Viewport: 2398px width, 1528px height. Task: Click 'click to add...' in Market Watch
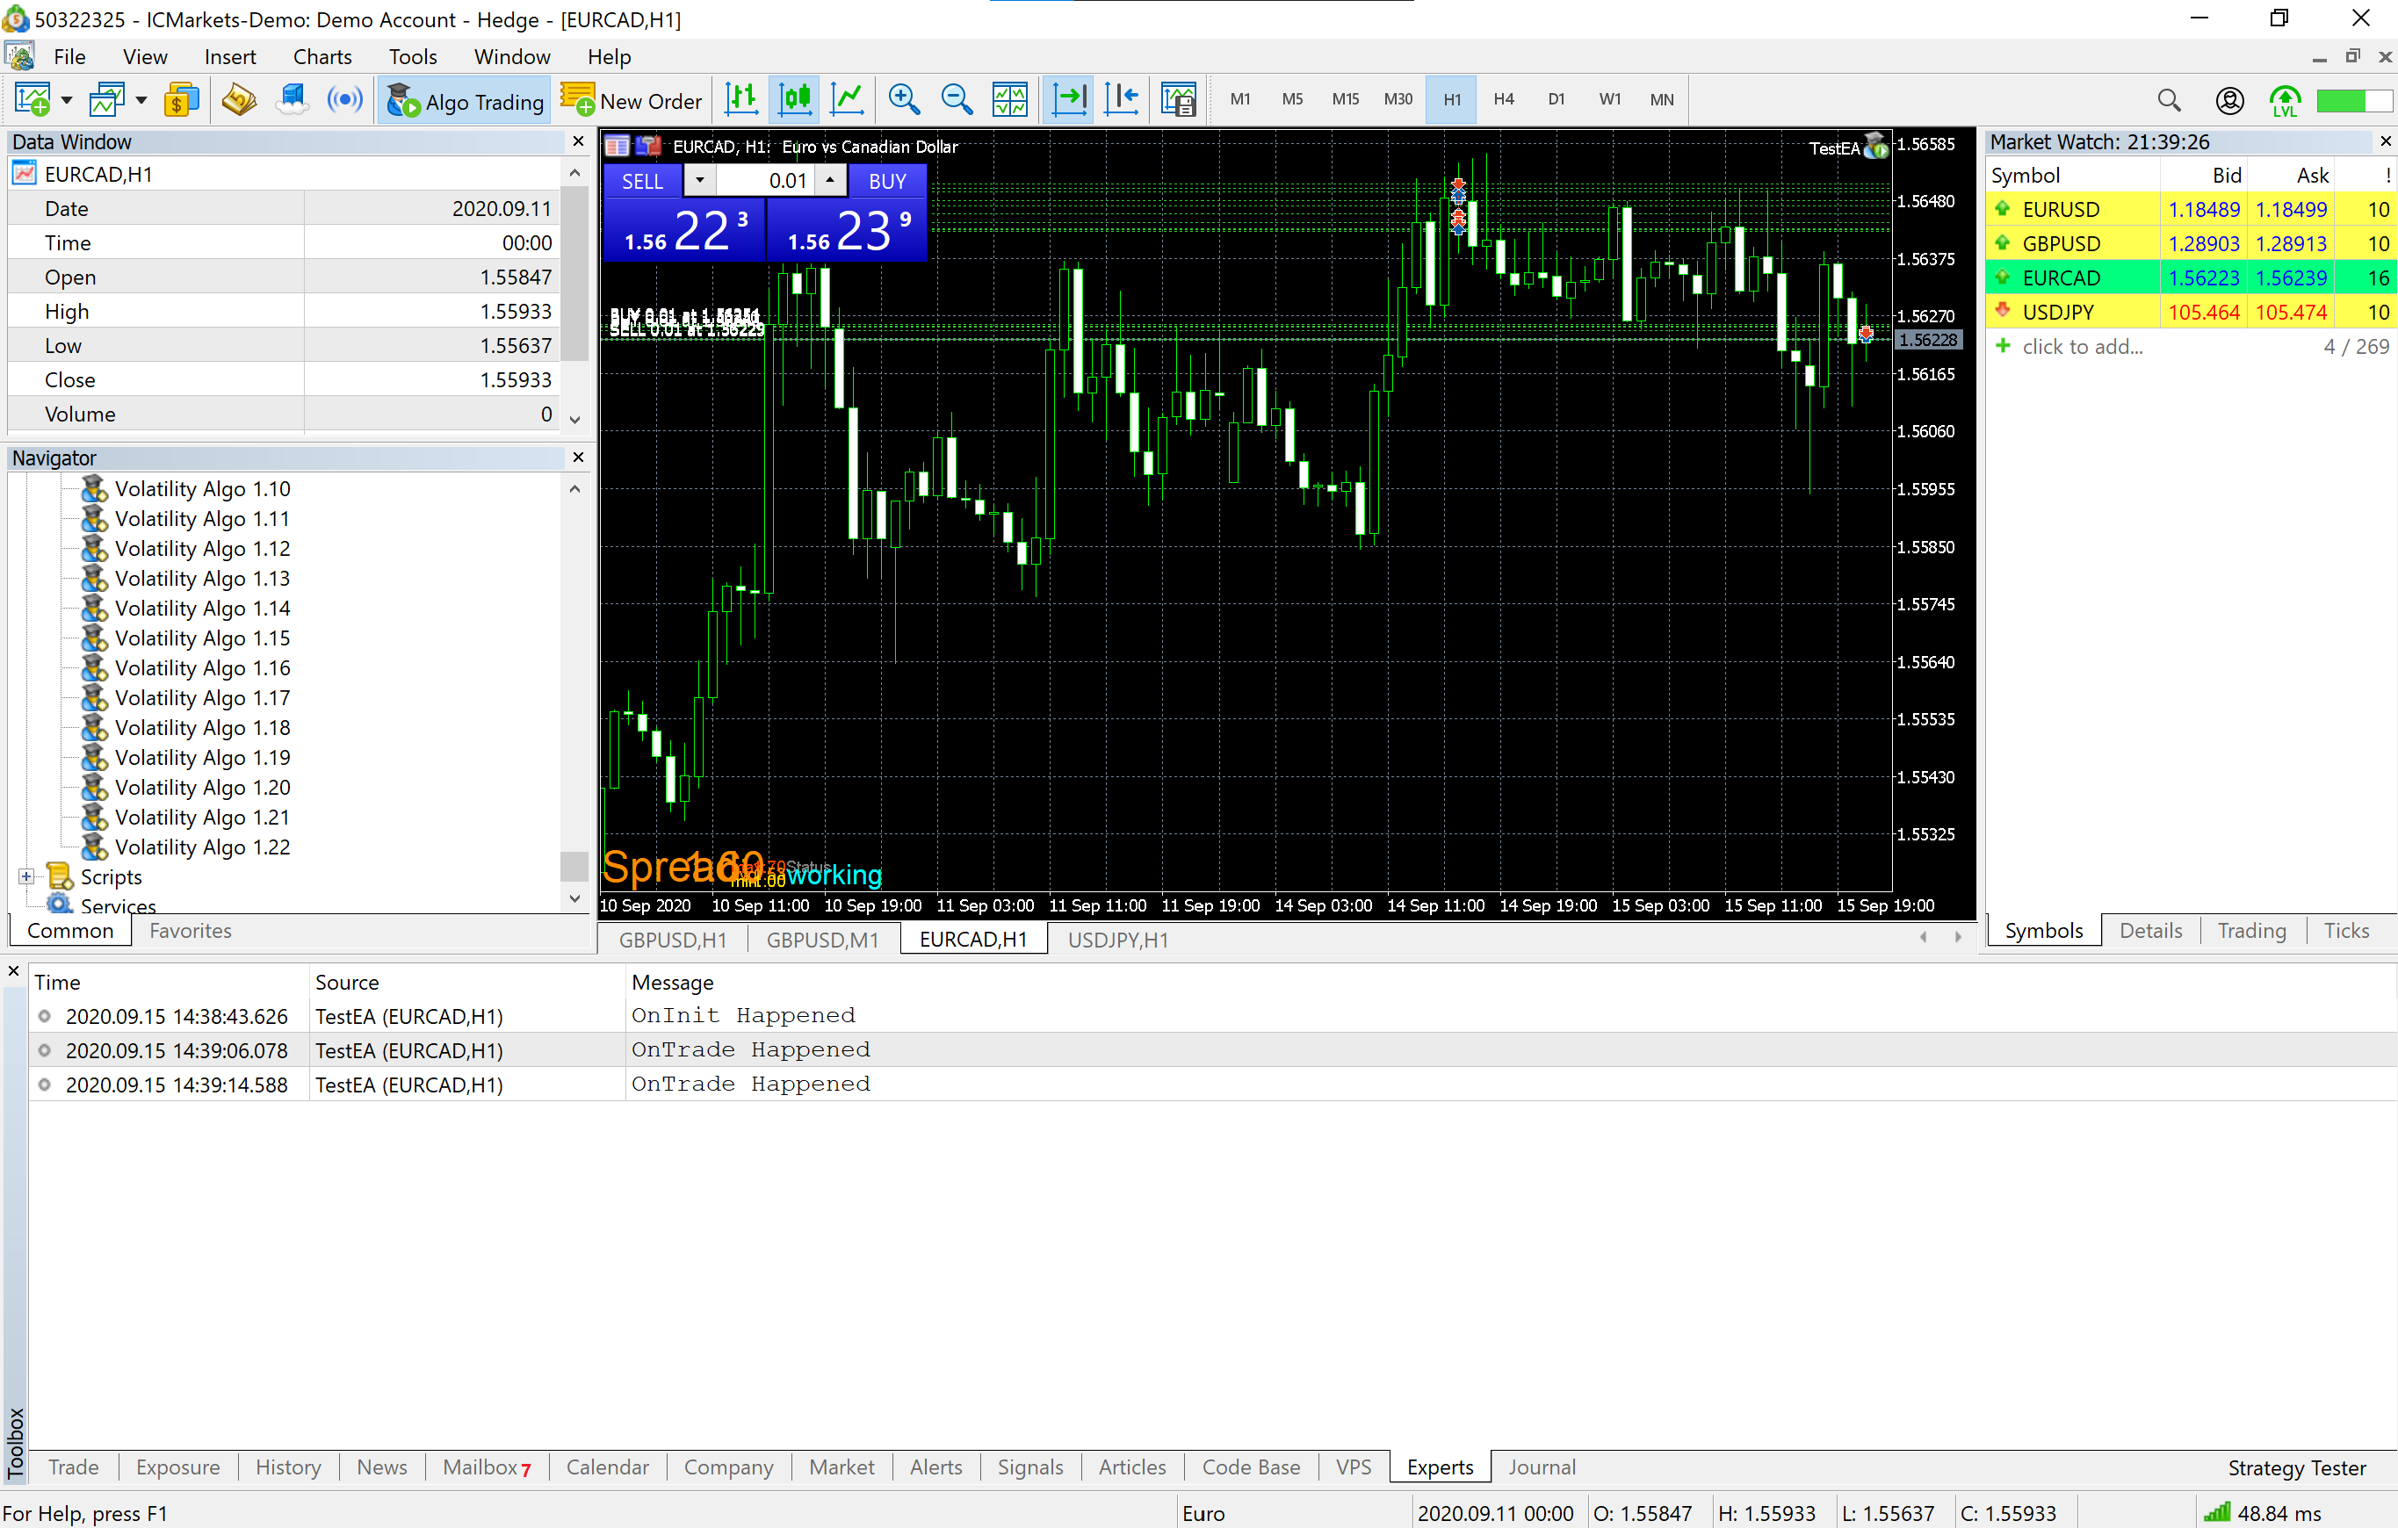point(2083,346)
